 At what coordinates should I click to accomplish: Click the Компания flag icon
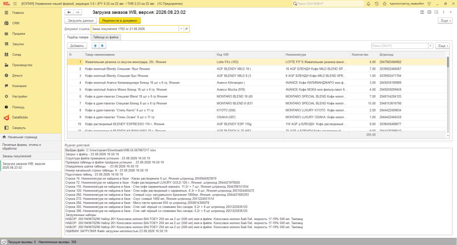(x=6, y=86)
